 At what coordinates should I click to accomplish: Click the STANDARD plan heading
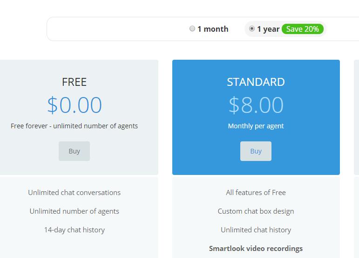256,82
